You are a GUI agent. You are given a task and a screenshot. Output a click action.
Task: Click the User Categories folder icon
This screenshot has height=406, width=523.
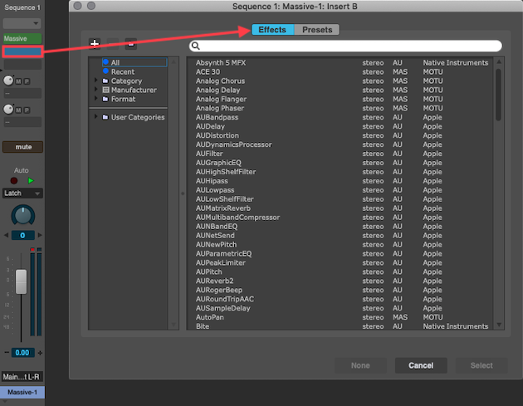click(105, 117)
